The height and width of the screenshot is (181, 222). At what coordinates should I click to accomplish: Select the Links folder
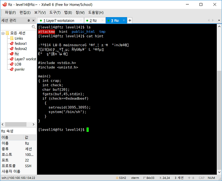[x=19, y=38]
